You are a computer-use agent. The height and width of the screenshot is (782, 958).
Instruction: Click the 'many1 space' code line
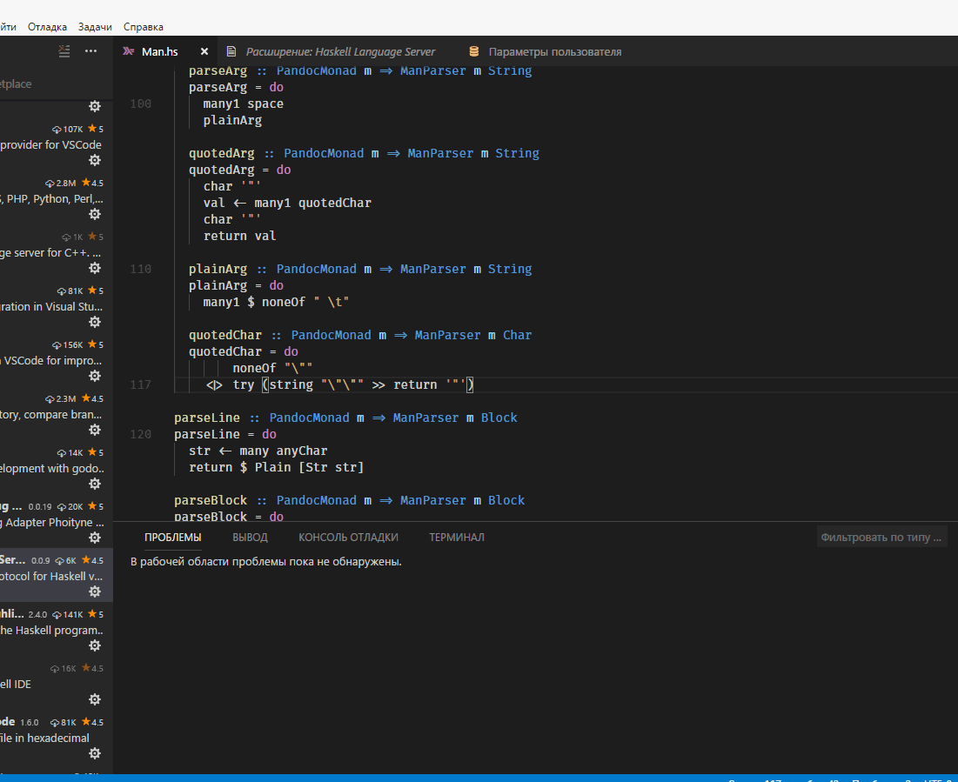(x=243, y=104)
